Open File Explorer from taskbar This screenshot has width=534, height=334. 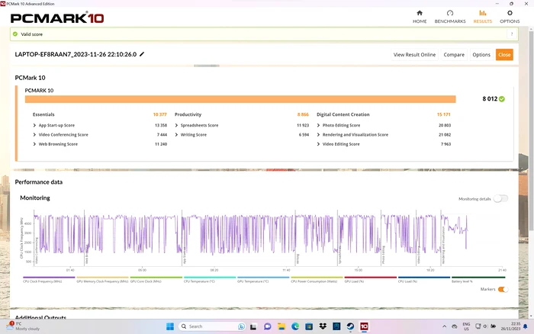point(281,326)
